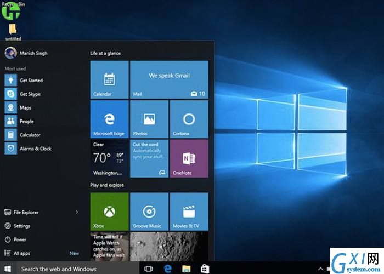Click the Search the web and Windows box
384x274 pixels.
[77, 269]
